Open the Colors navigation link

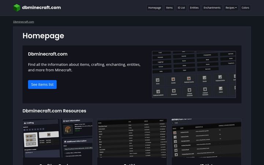coord(245,8)
